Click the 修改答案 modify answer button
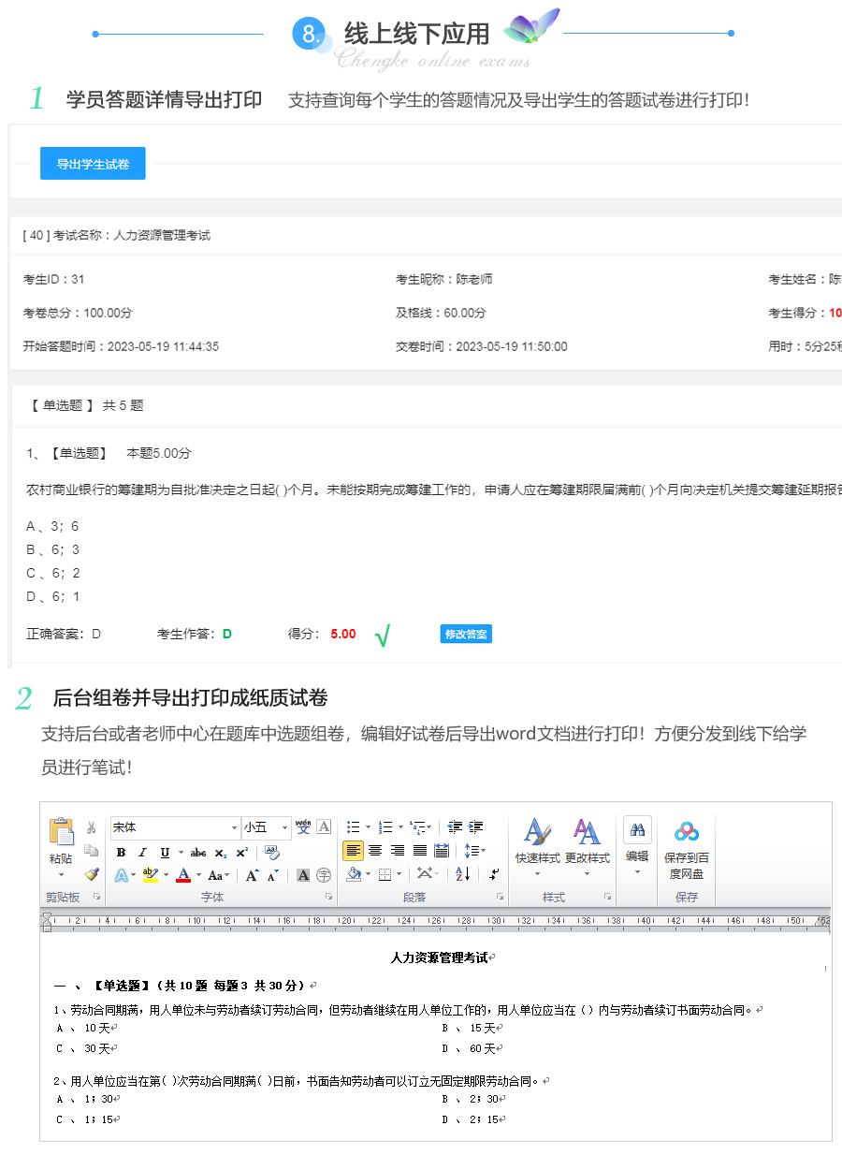The height and width of the screenshot is (1155, 842). click(466, 634)
